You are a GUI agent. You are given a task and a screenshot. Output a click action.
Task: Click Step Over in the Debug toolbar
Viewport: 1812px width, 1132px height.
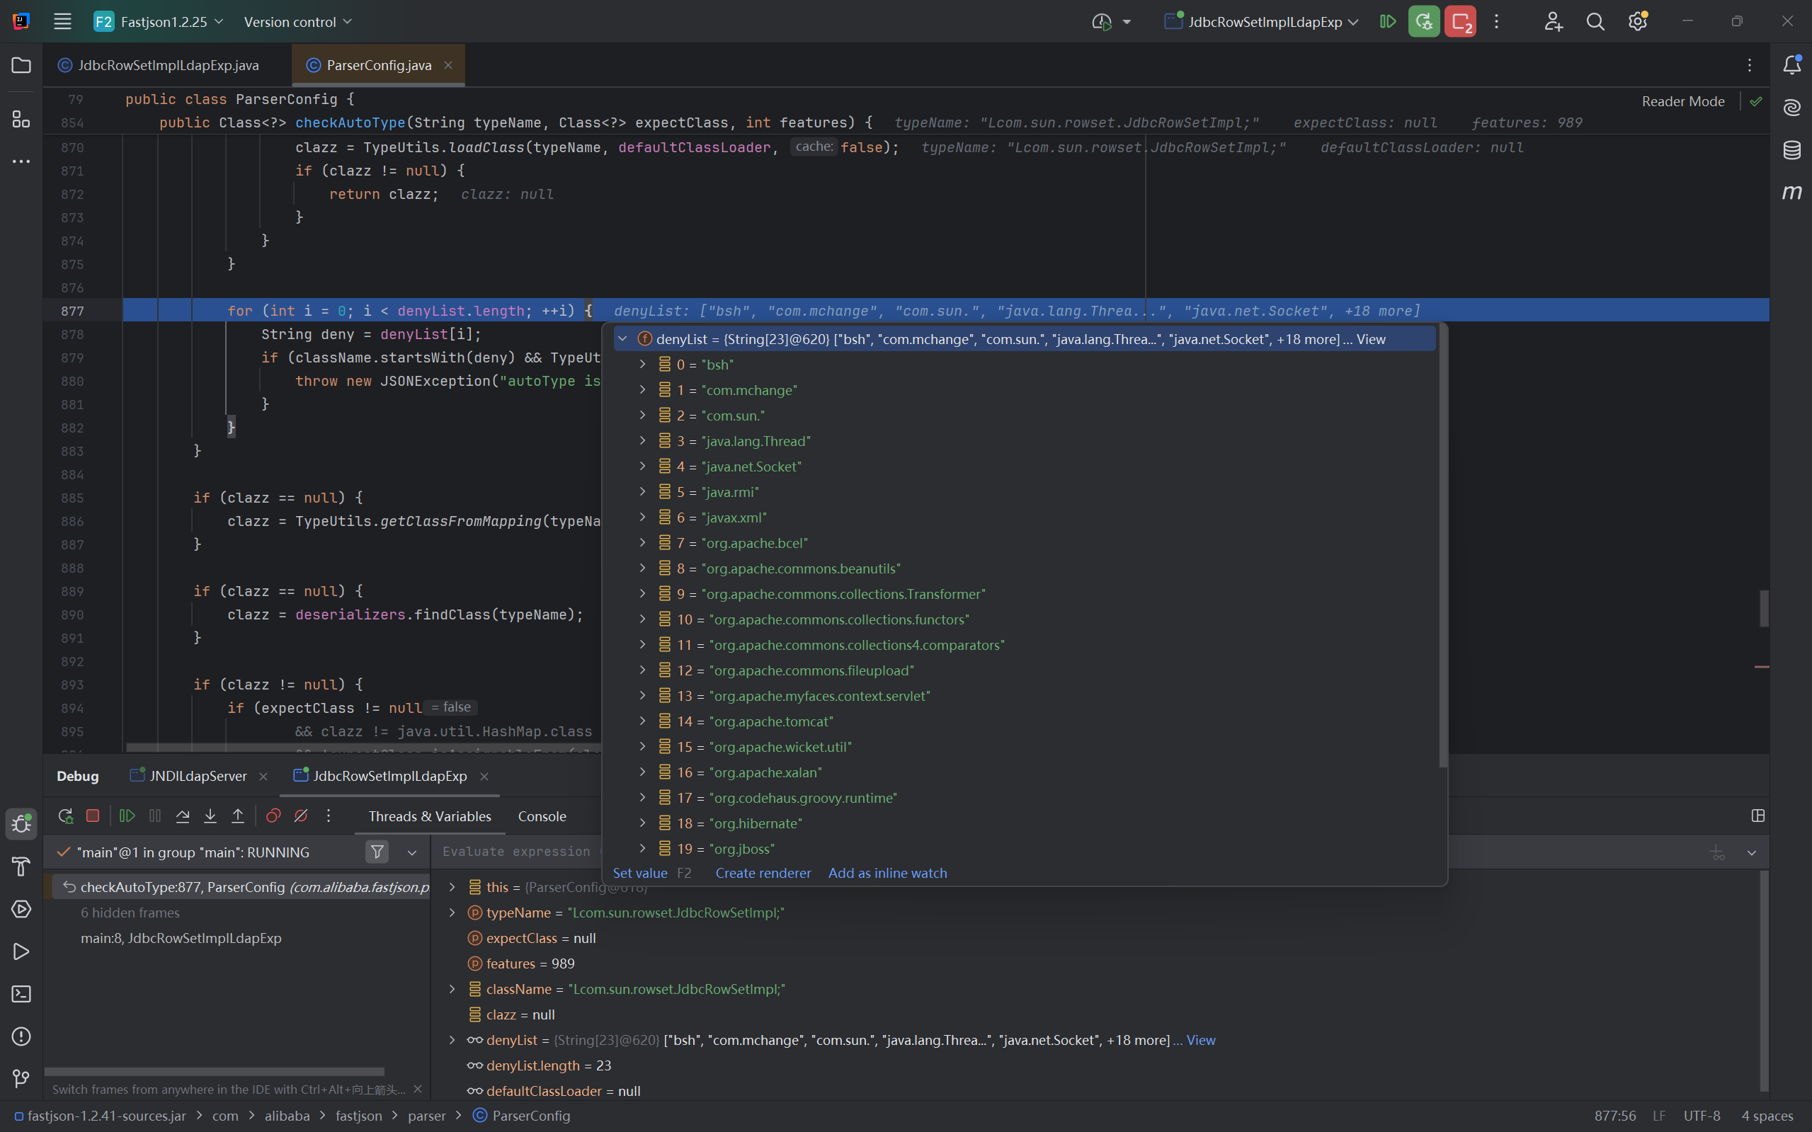[183, 816]
